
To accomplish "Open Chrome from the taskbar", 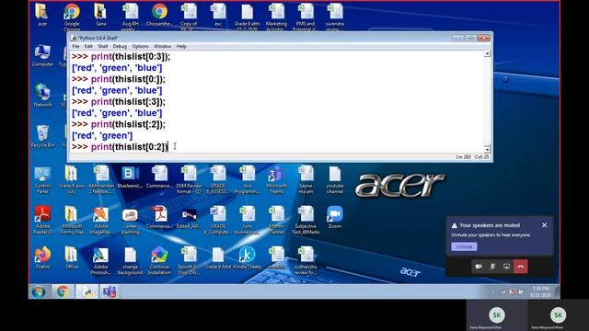I will tap(63, 291).
